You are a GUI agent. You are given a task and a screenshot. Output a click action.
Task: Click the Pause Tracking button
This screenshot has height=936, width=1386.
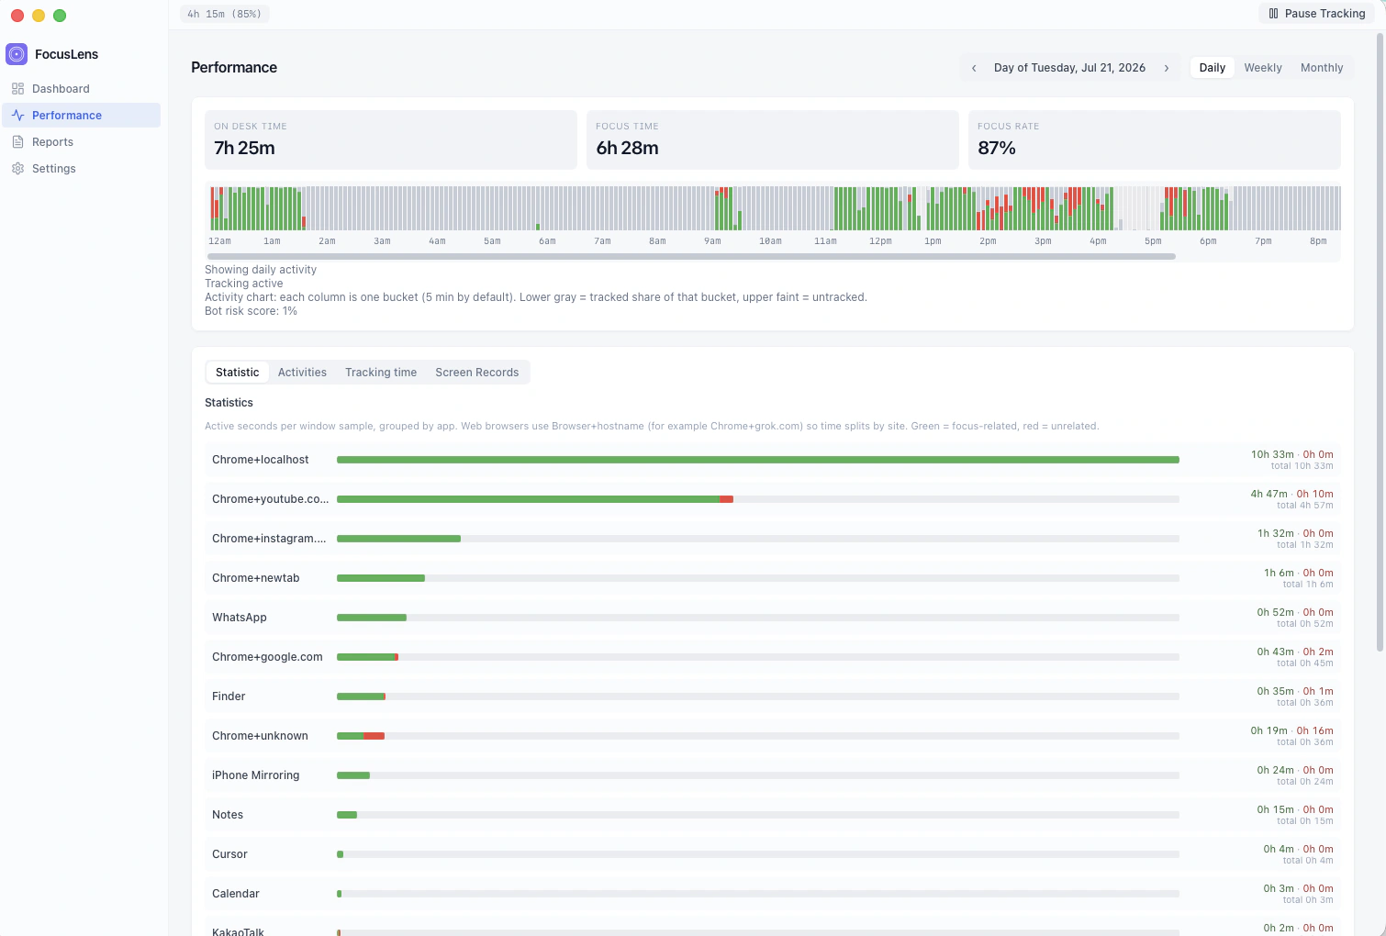[x=1317, y=14]
